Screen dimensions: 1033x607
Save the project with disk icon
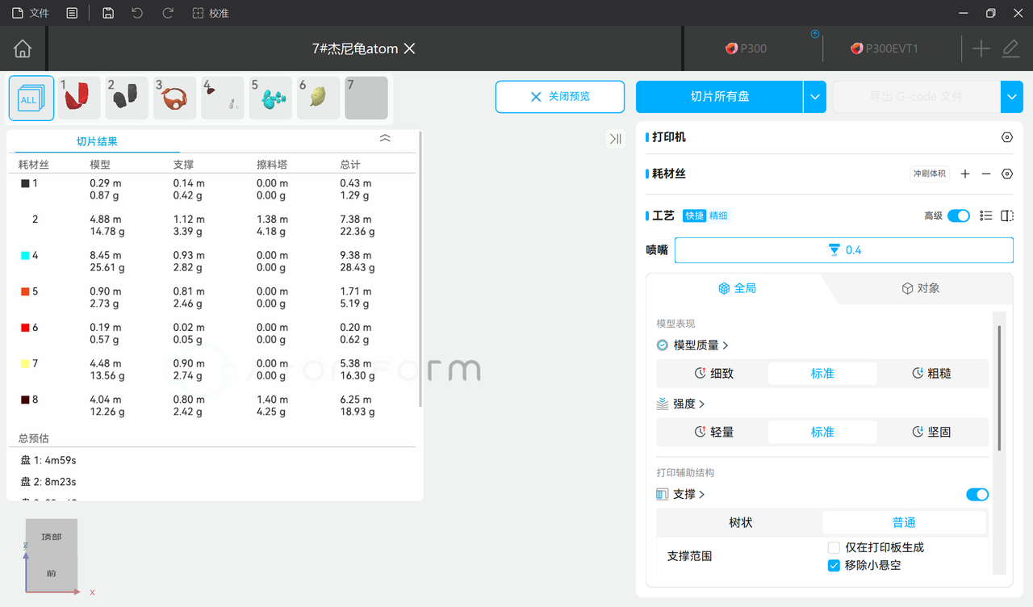108,13
